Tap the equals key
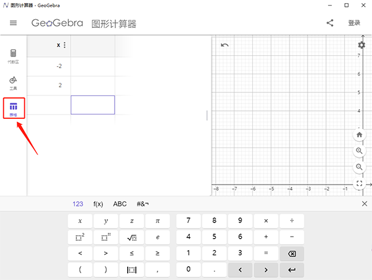This screenshot has width=372, height=280. pos(266,253)
